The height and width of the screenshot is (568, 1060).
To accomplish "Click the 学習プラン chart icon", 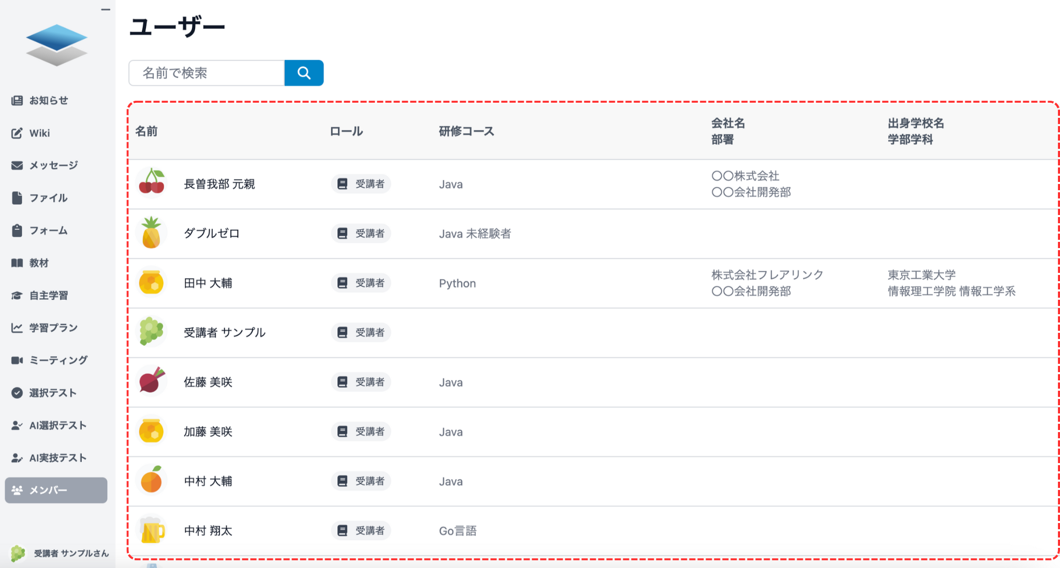I will point(17,328).
